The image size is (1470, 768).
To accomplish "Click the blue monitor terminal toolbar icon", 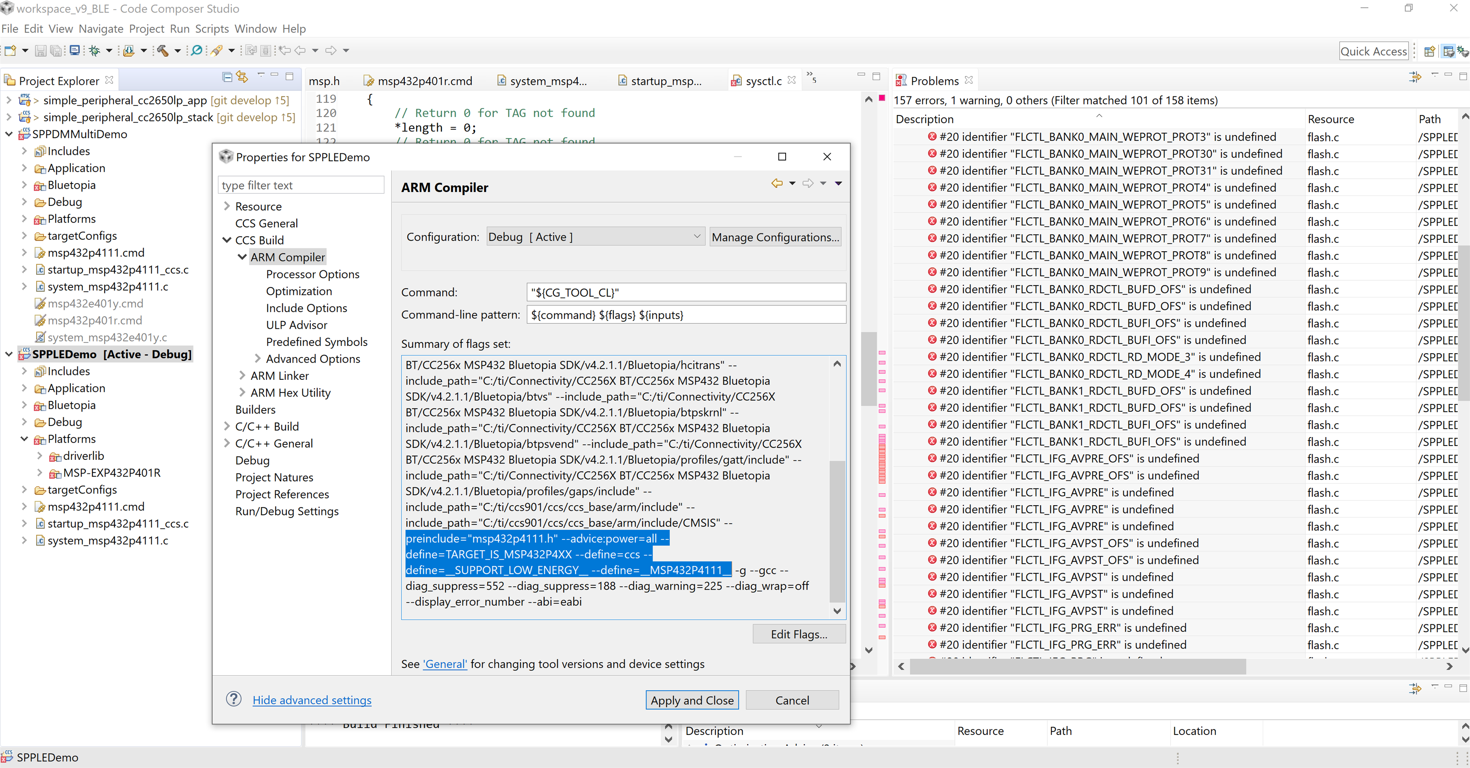I will [74, 51].
